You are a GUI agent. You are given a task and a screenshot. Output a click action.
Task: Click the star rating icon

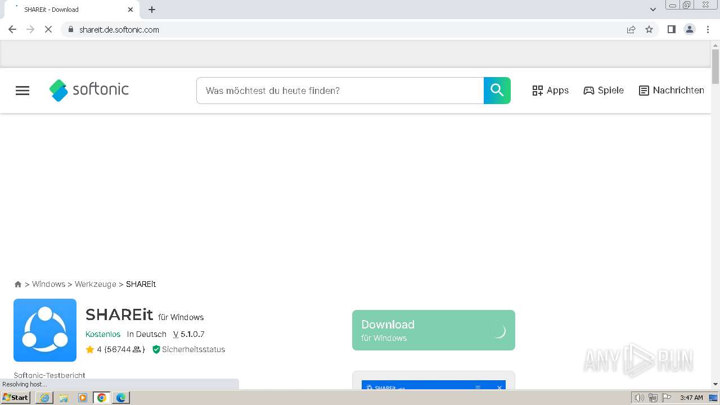(x=90, y=349)
